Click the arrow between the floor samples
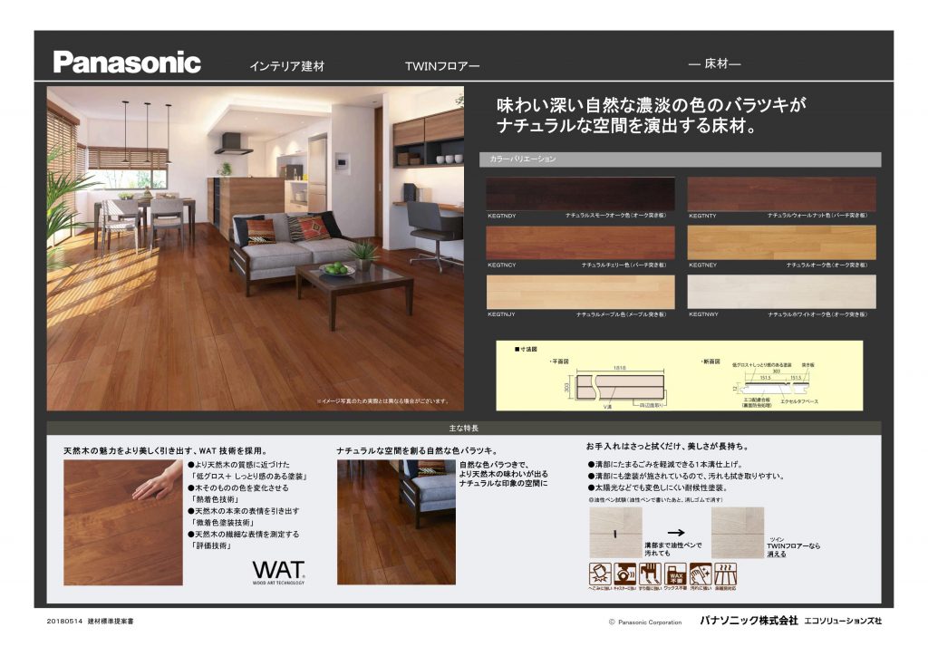The image size is (928, 656). (676, 533)
